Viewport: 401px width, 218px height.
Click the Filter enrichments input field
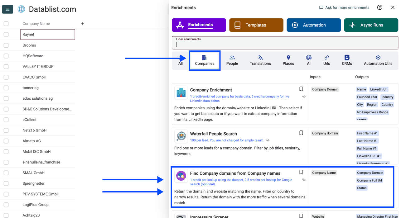(285, 44)
